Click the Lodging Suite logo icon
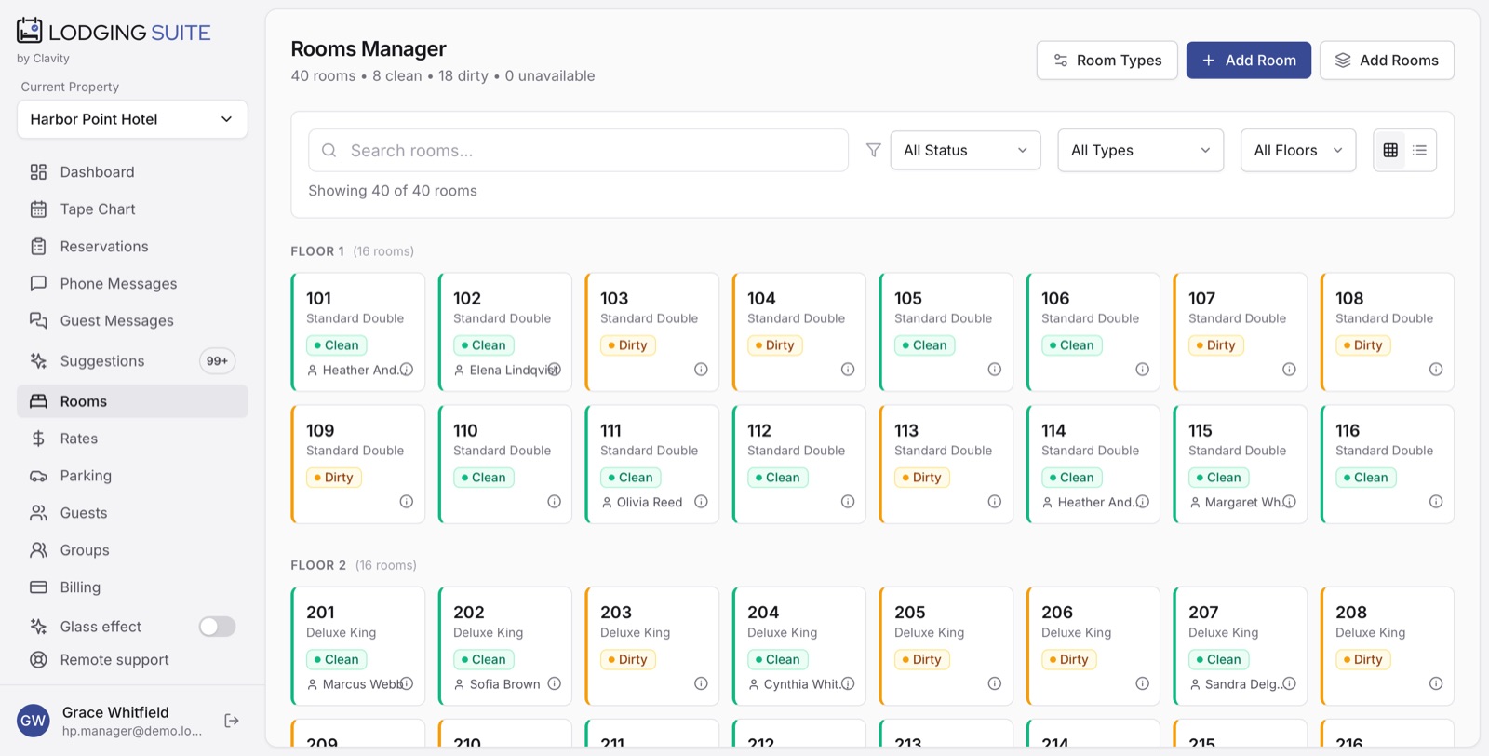 coord(29,31)
